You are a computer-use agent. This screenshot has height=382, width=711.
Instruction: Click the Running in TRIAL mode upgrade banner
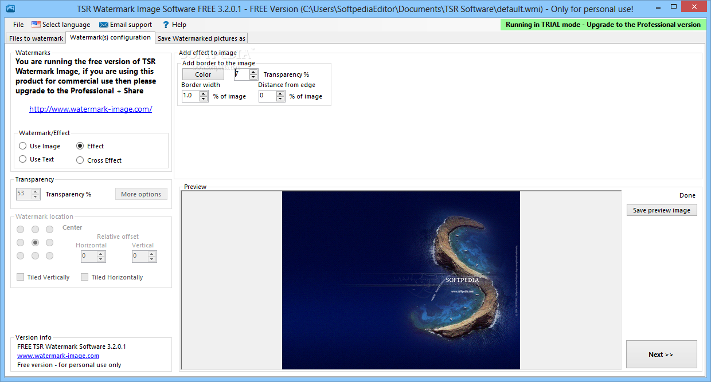603,25
